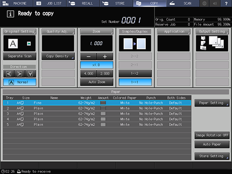Open the Zoom settings menu
The height and width of the screenshot is (174, 232).
pos(96,31)
